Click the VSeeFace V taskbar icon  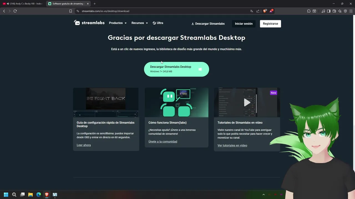(x=55, y=195)
